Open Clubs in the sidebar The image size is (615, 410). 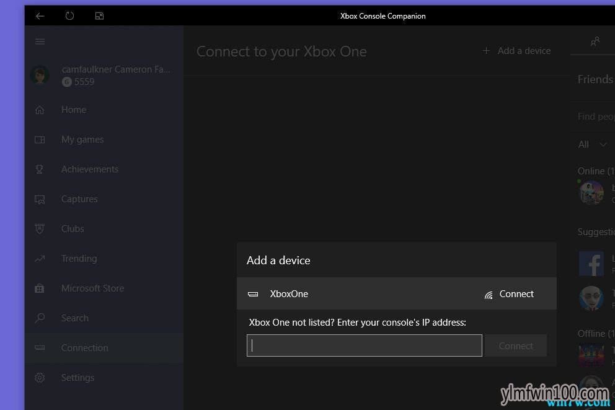[104, 229]
